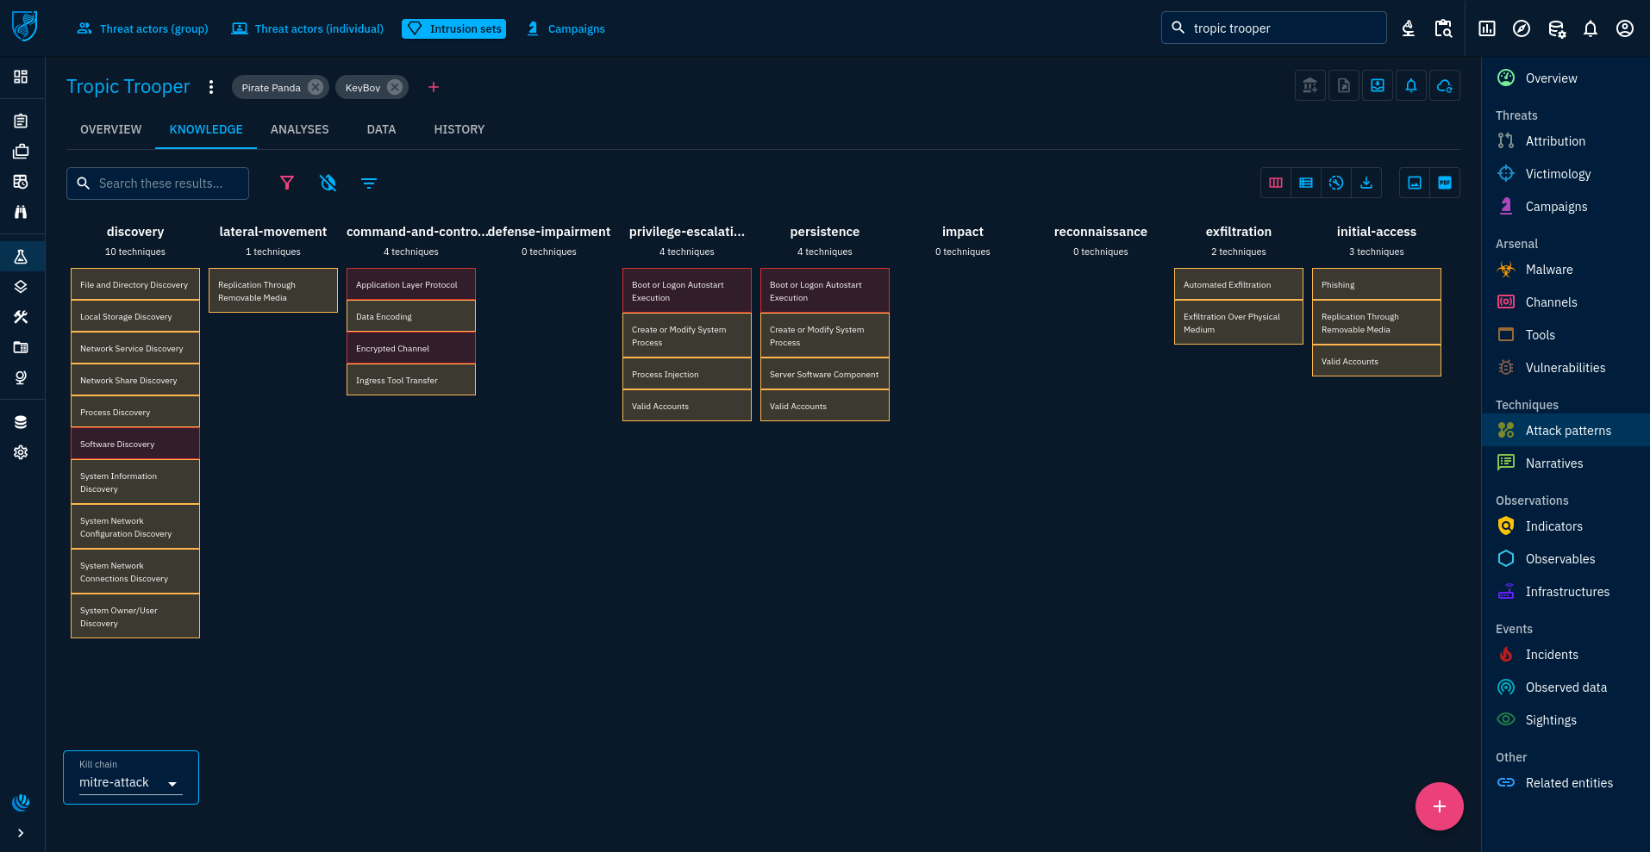
Task: Switch to the dashed-circle wrench view
Action: (x=1336, y=183)
